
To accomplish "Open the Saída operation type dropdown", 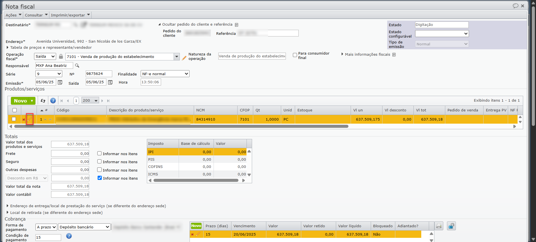I will [x=45, y=57].
